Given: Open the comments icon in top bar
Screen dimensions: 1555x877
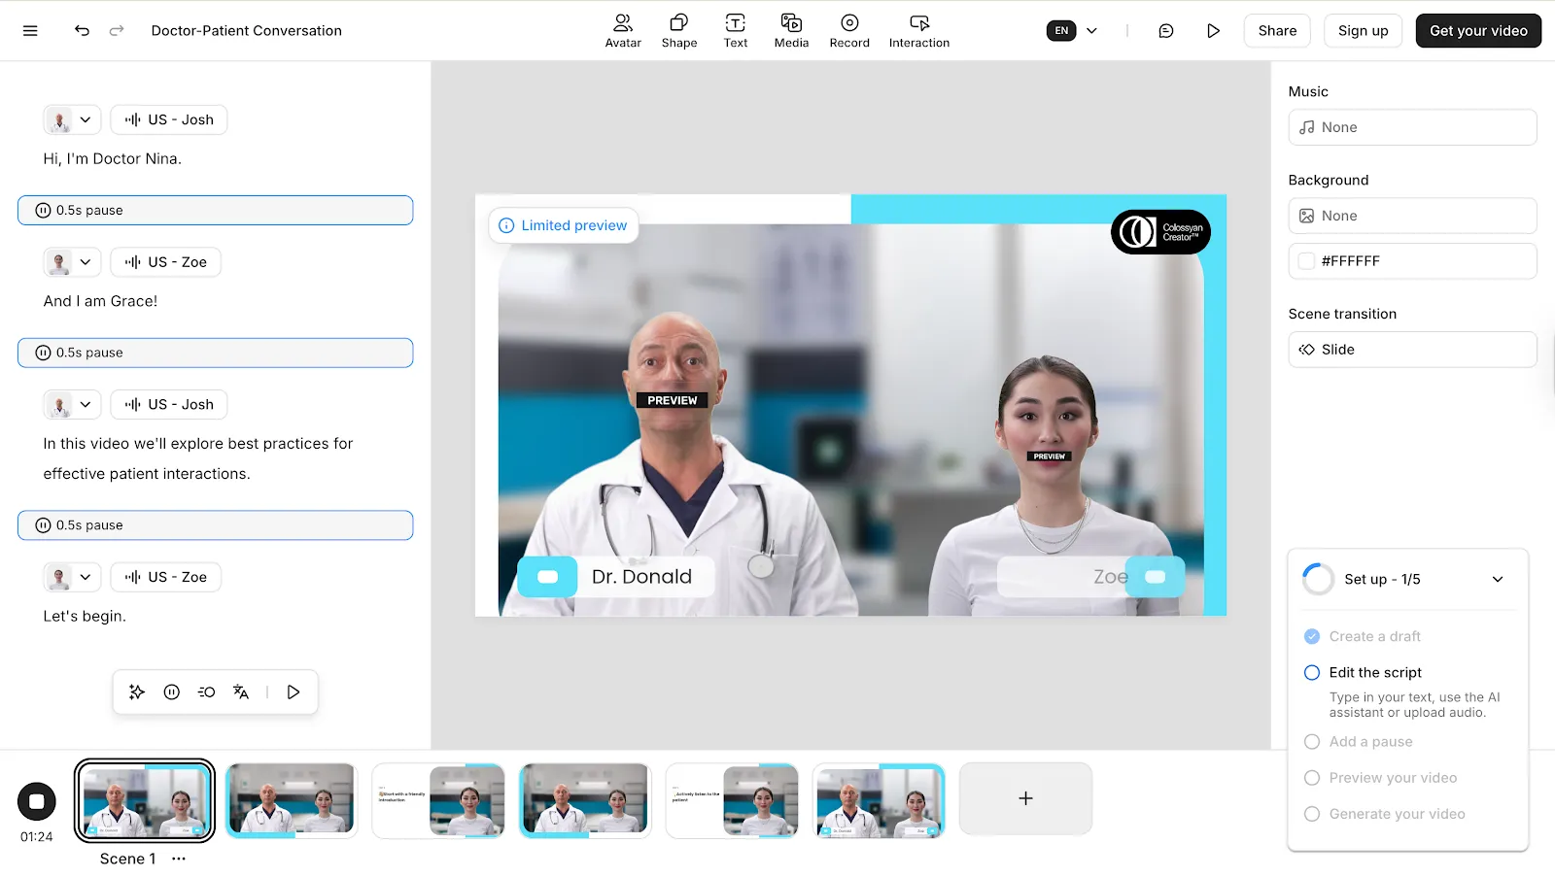Looking at the screenshot, I should point(1166,31).
